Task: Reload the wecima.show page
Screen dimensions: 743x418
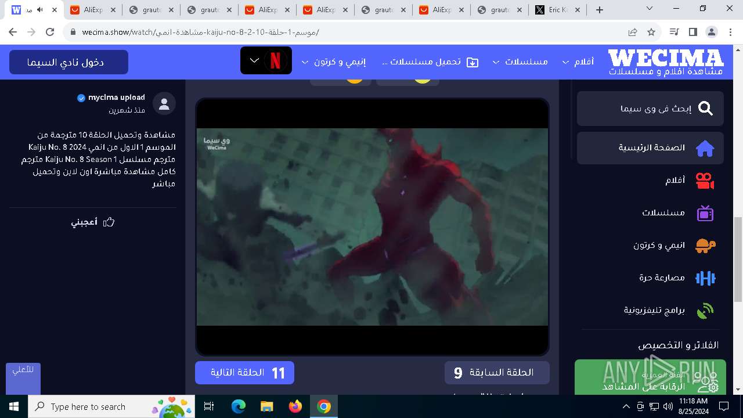Action: [50, 32]
